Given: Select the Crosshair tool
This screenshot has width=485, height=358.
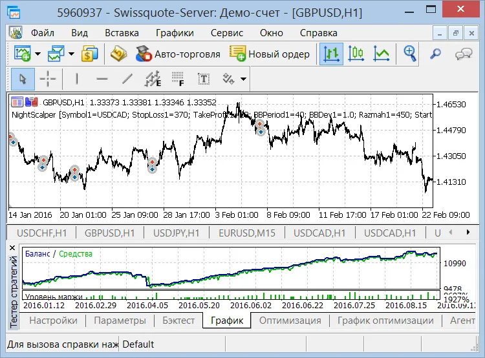Looking at the screenshot, I should pyautogui.click(x=48, y=79).
